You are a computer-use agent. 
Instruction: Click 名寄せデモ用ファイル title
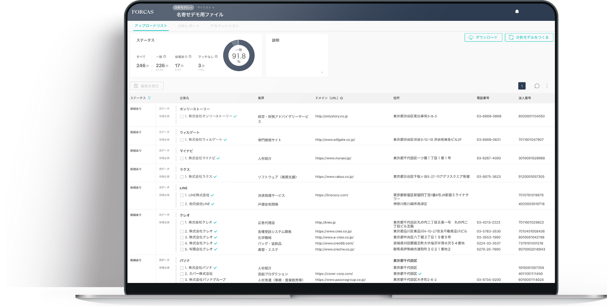click(x=200, y=15)
